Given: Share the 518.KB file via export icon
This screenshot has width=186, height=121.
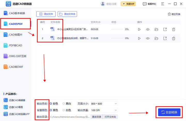Looking at the screenshot, I should tap(165, 38).
